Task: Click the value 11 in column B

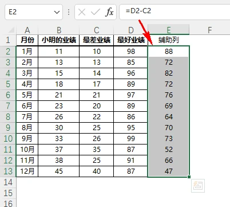Action: click(59, 52)
